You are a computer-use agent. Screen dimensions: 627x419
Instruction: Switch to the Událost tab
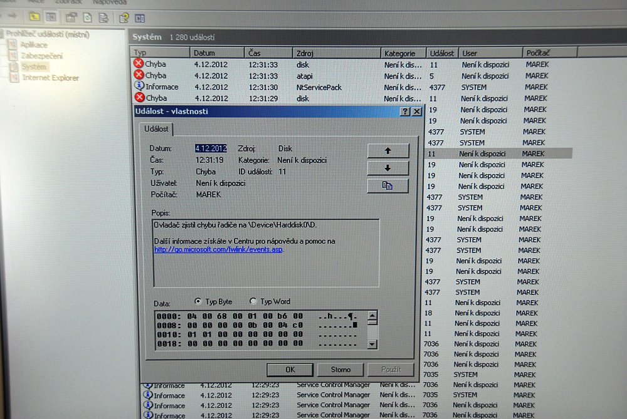pyautogui.click(x=156, y=129)
